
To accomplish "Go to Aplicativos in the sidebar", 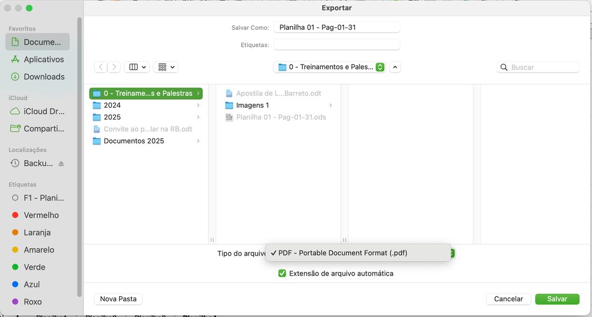I will pyautogui.click(x=37, y=59).
